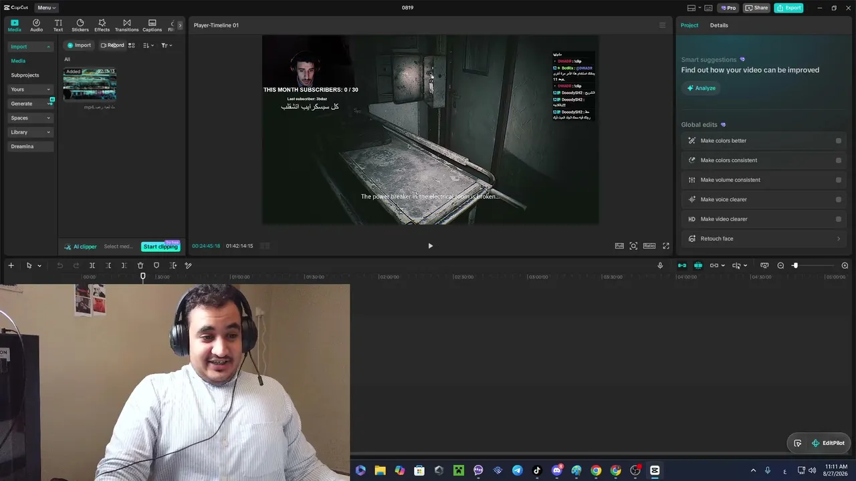The height and width of the screenshot is (481, 856).
Task: Open the Pro upgrade badge
Action: [728, 8]
